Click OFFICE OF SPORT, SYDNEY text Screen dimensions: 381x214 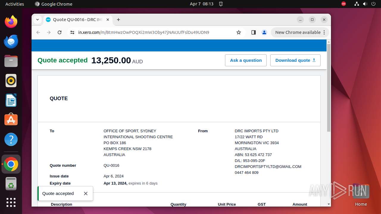pyautogui.click(x=130, y=131)
